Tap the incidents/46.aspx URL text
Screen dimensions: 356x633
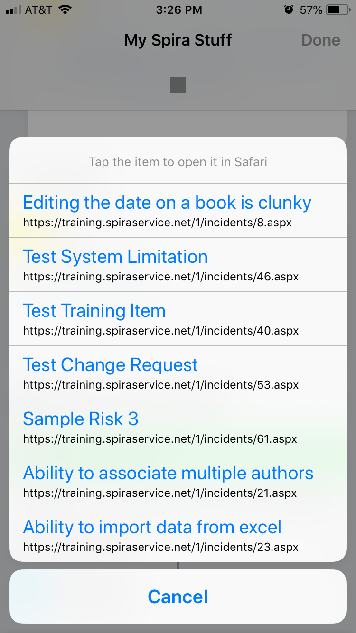coord(161,277)
